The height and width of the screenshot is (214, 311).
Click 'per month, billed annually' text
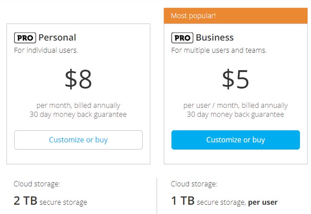(x=78, y=105)
